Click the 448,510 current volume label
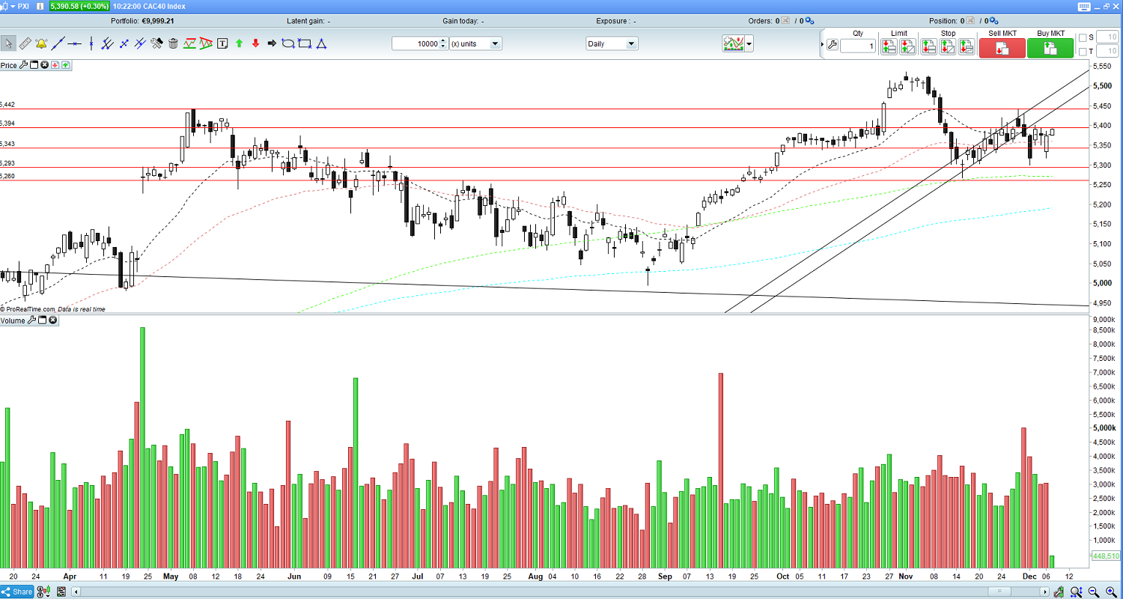This screenshot has width=1123, height=599. (1106, 556)
